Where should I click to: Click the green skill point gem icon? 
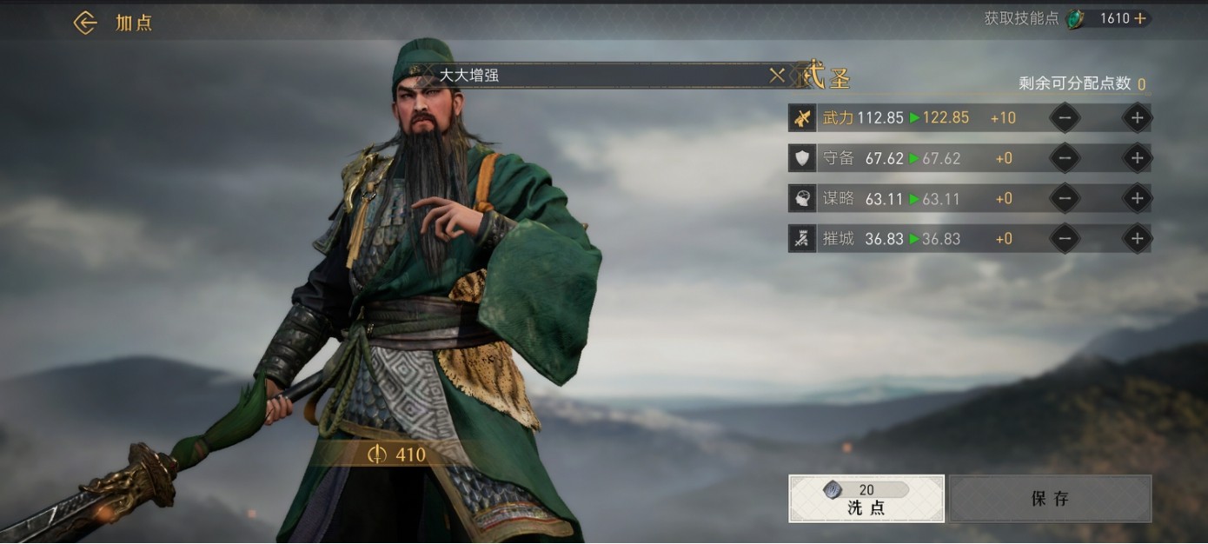tap(1076, 18)
